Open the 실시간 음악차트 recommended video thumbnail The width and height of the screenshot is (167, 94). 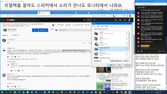[104, 86]
